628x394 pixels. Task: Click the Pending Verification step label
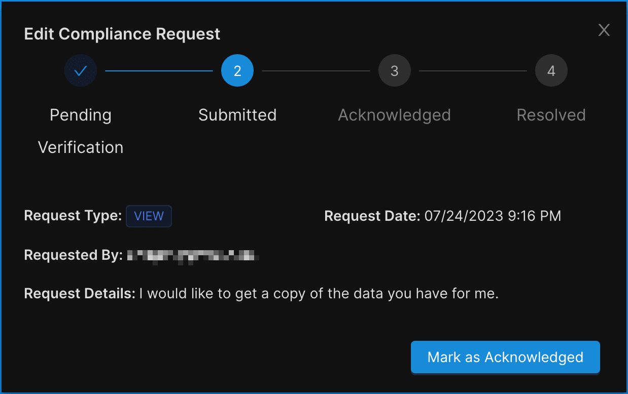(81, 131)
